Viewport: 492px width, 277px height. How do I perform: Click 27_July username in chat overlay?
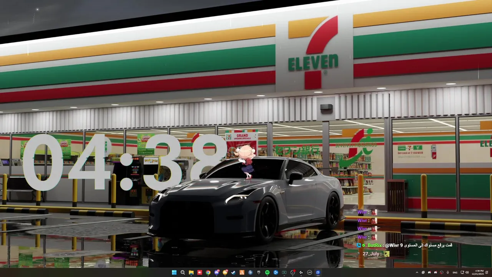(x=371, y=254)
